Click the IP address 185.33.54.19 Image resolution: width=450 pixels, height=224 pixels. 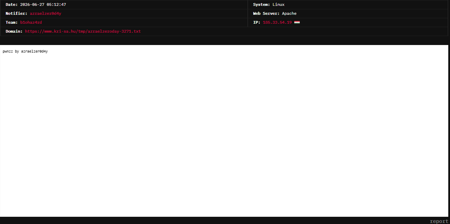click(277, 22)
